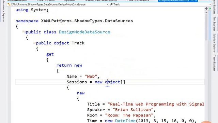Split the editor using the plus icon

tap(206, 9)
